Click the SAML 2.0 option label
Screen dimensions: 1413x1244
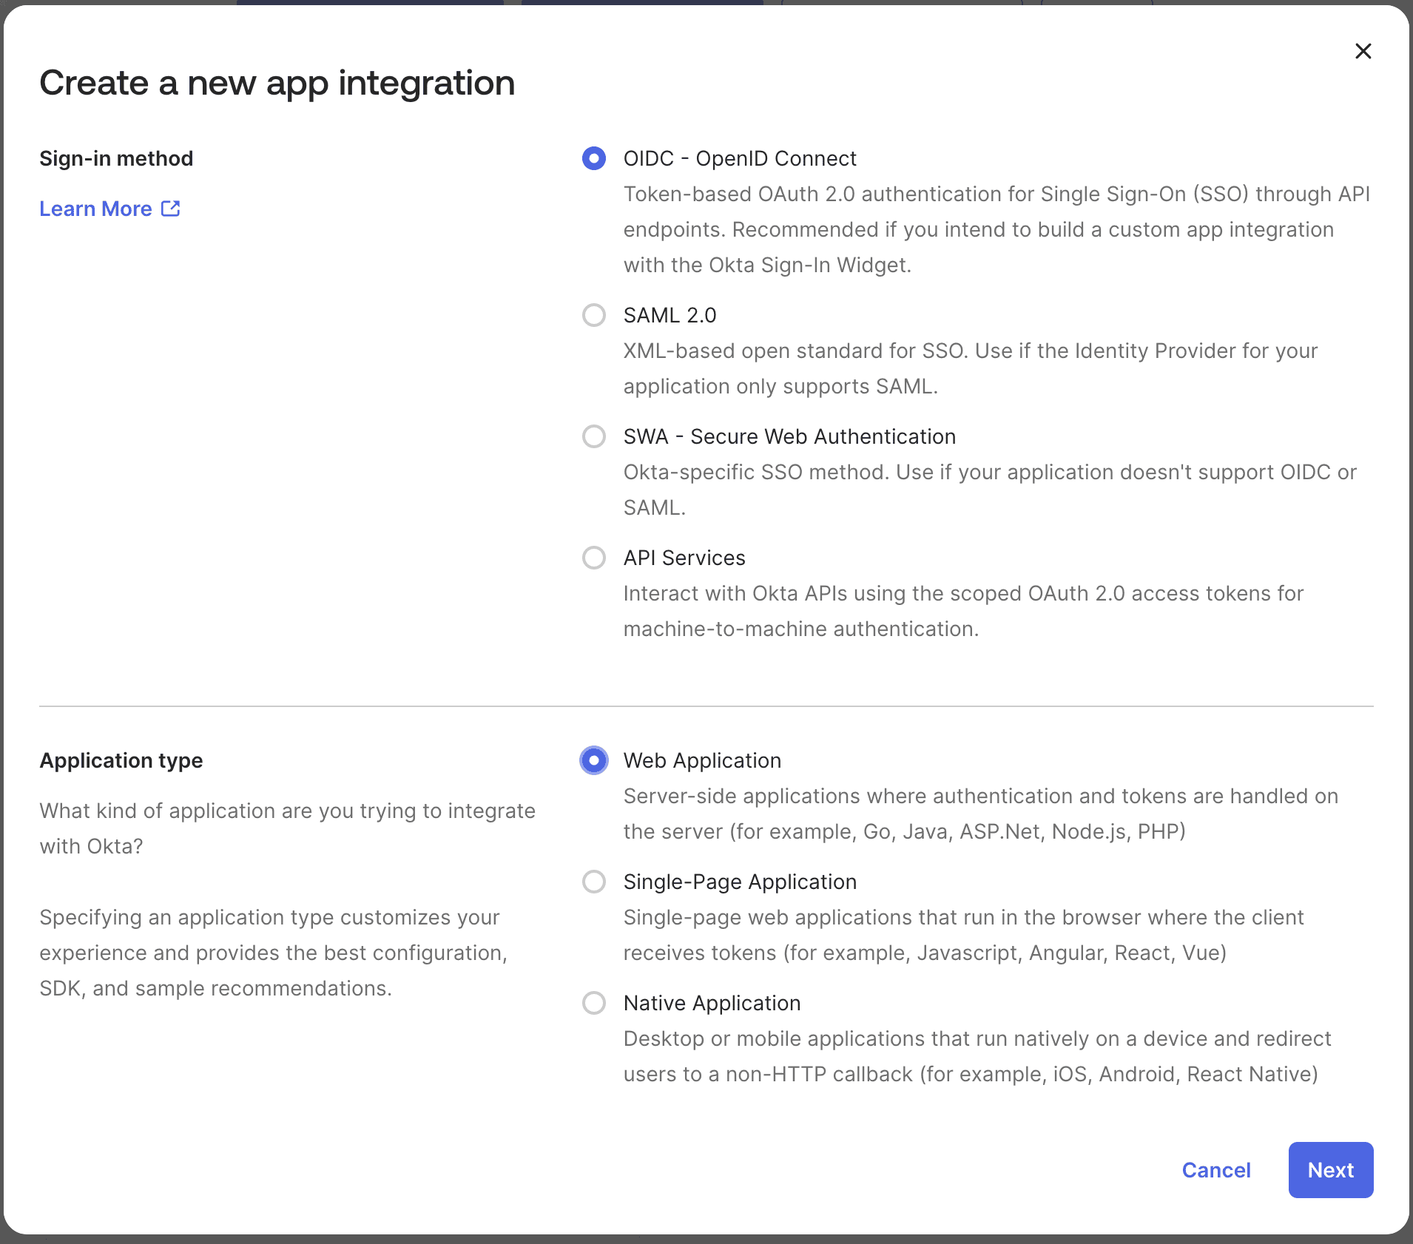(x=669, y=315)
